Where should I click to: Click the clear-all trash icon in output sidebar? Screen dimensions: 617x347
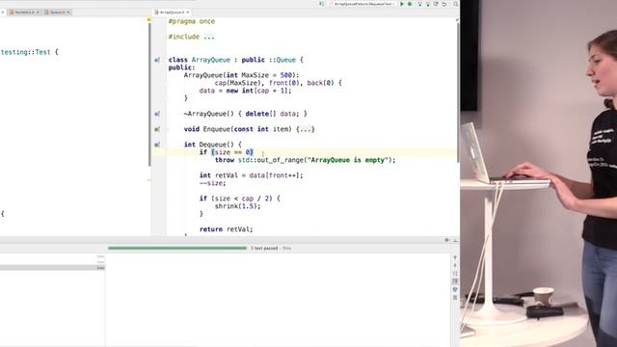click(x=455, y=298)
